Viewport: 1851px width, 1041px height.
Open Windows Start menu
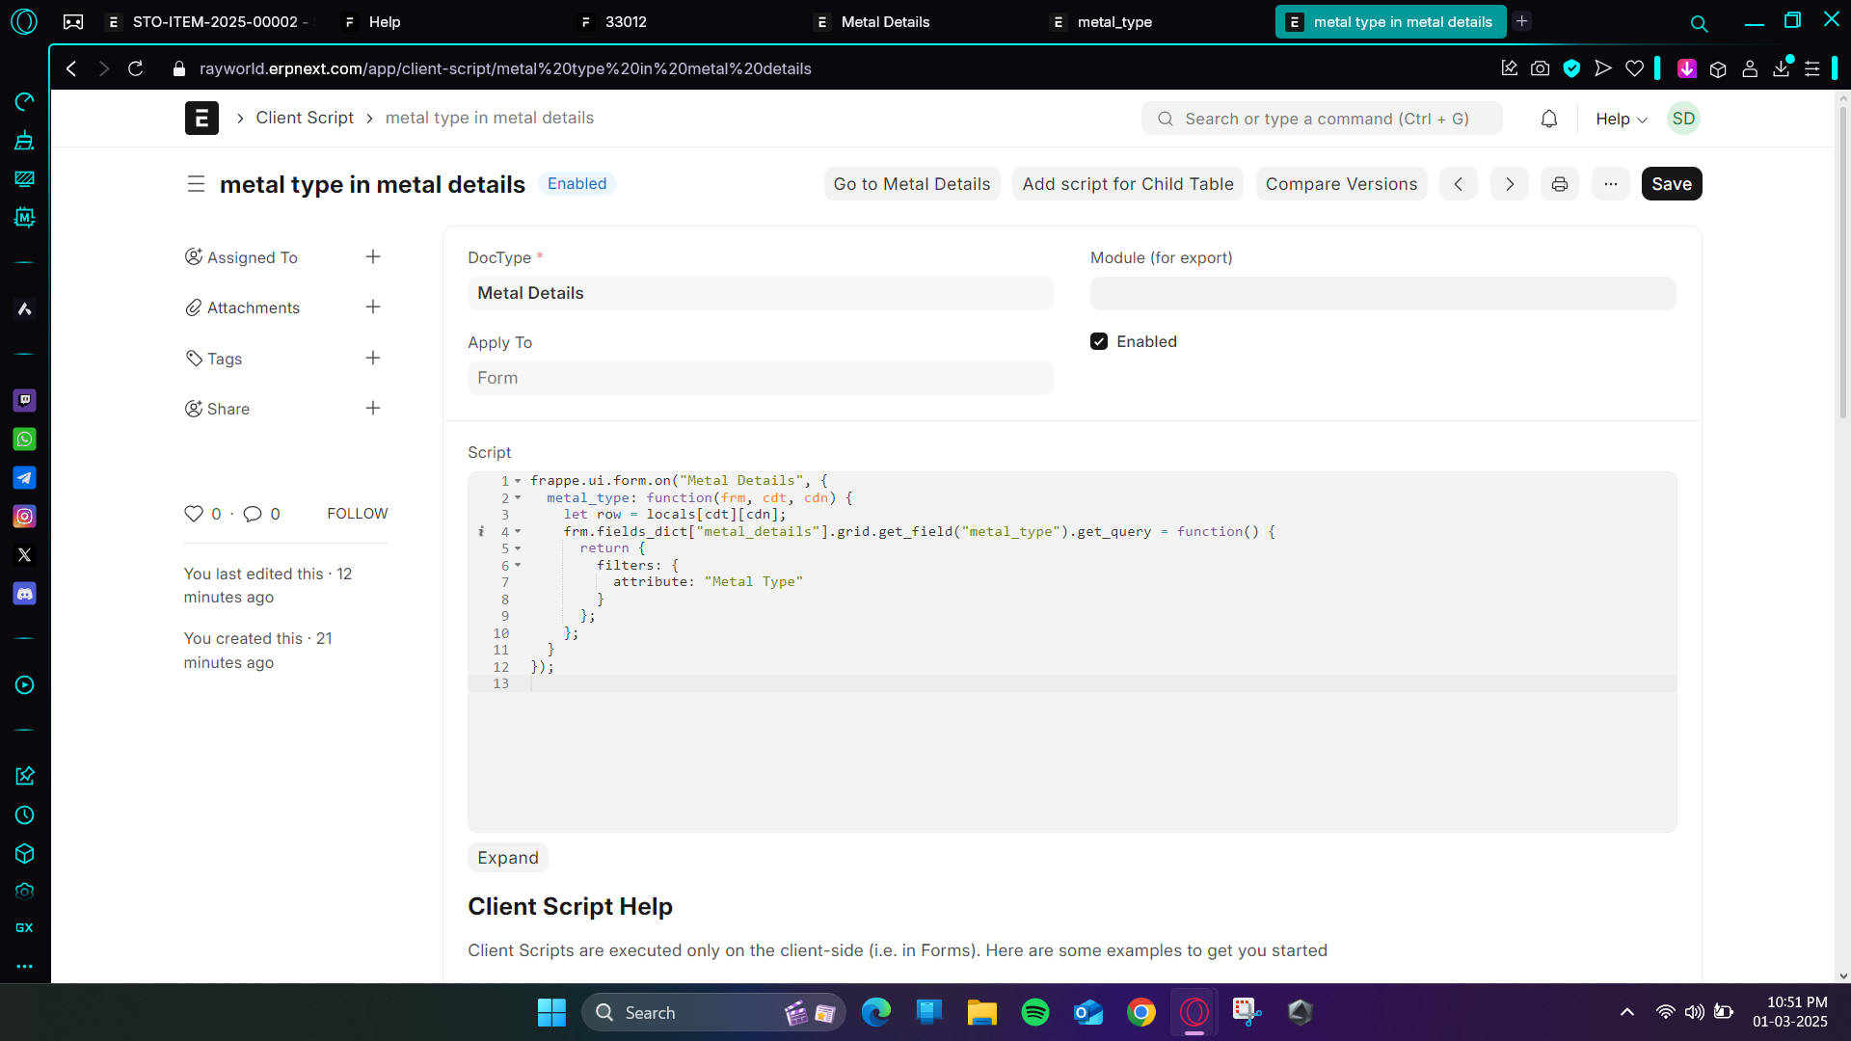click(551, 1012)
